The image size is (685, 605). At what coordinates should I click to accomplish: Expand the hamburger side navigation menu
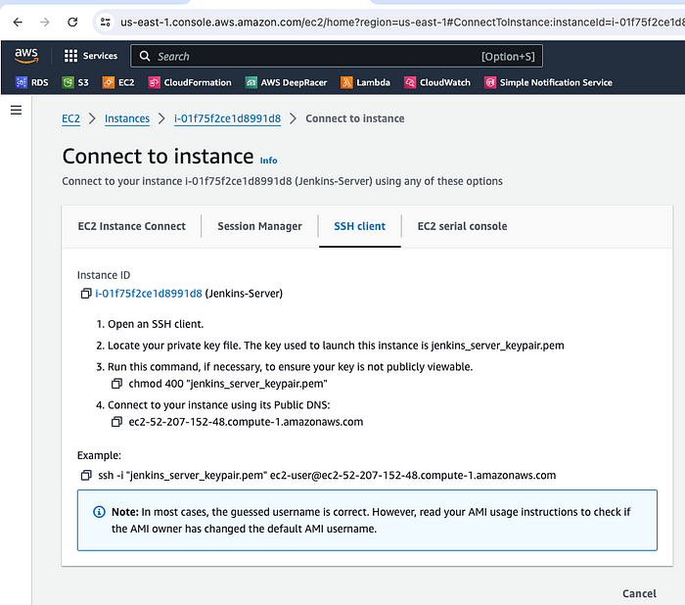[x=17, y=110]
